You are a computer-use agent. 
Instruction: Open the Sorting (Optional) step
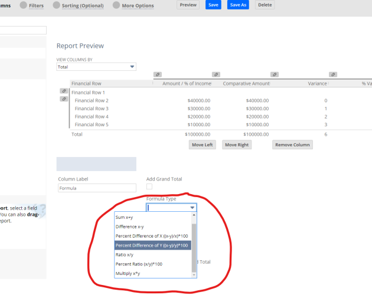pyautogui.click(x=83, y=6)
